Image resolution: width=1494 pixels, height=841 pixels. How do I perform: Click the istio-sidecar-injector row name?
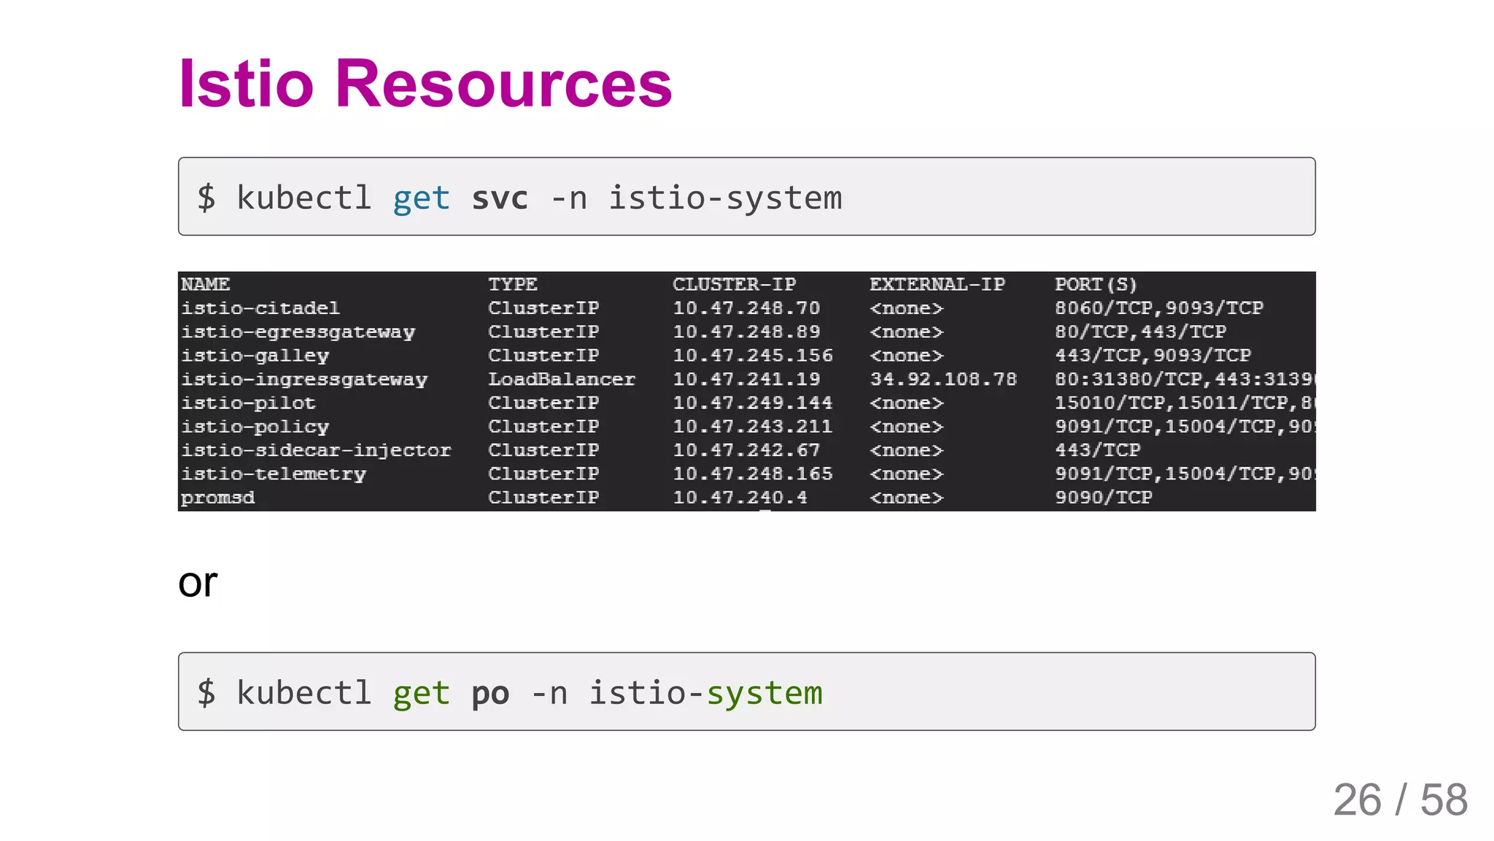316,450
